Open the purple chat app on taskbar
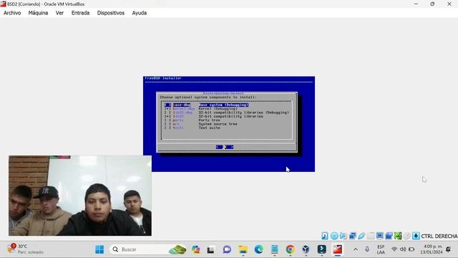The height and width of the screenshot is (258, 458). [227, 249]
